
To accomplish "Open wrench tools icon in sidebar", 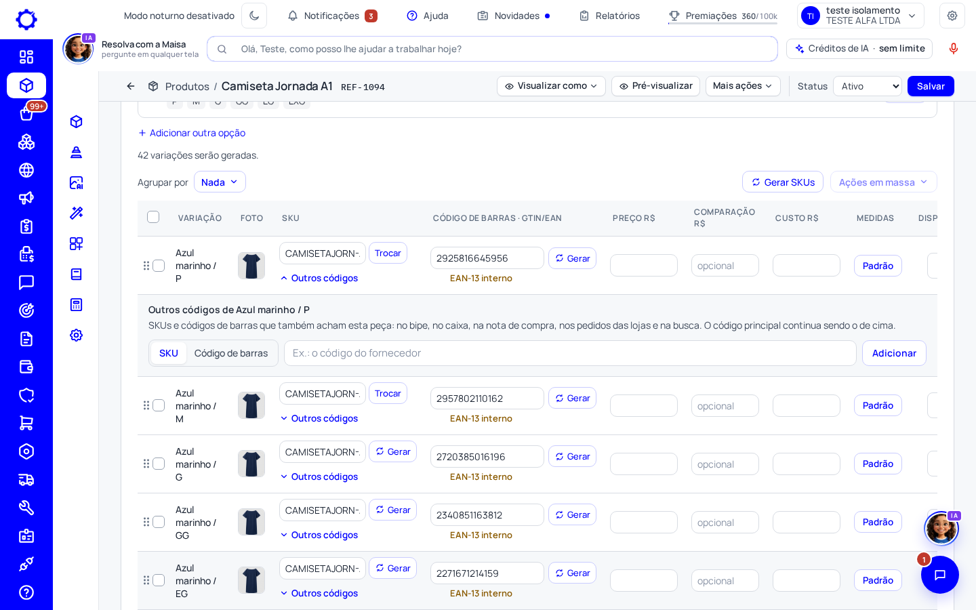I will pyautogui.click(x=26, y=508).
